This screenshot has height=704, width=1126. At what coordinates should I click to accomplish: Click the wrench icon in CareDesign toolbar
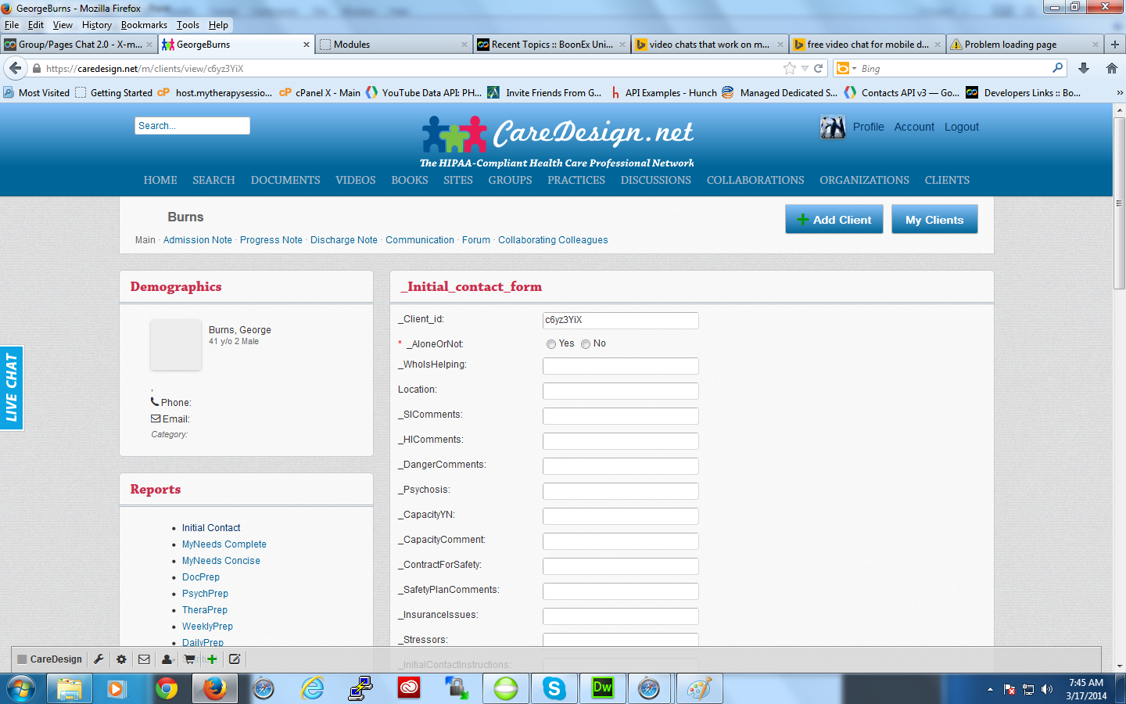tap(99, 659)
